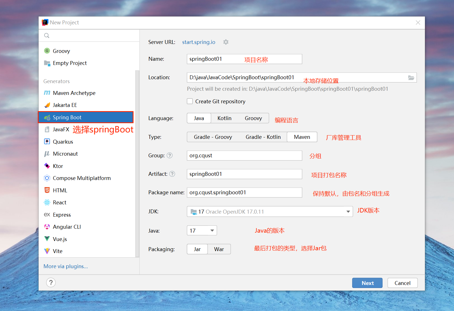Click the HTML5 icon
The height and width of the screenshot is (311, 454).
click(x=47, y=190)
